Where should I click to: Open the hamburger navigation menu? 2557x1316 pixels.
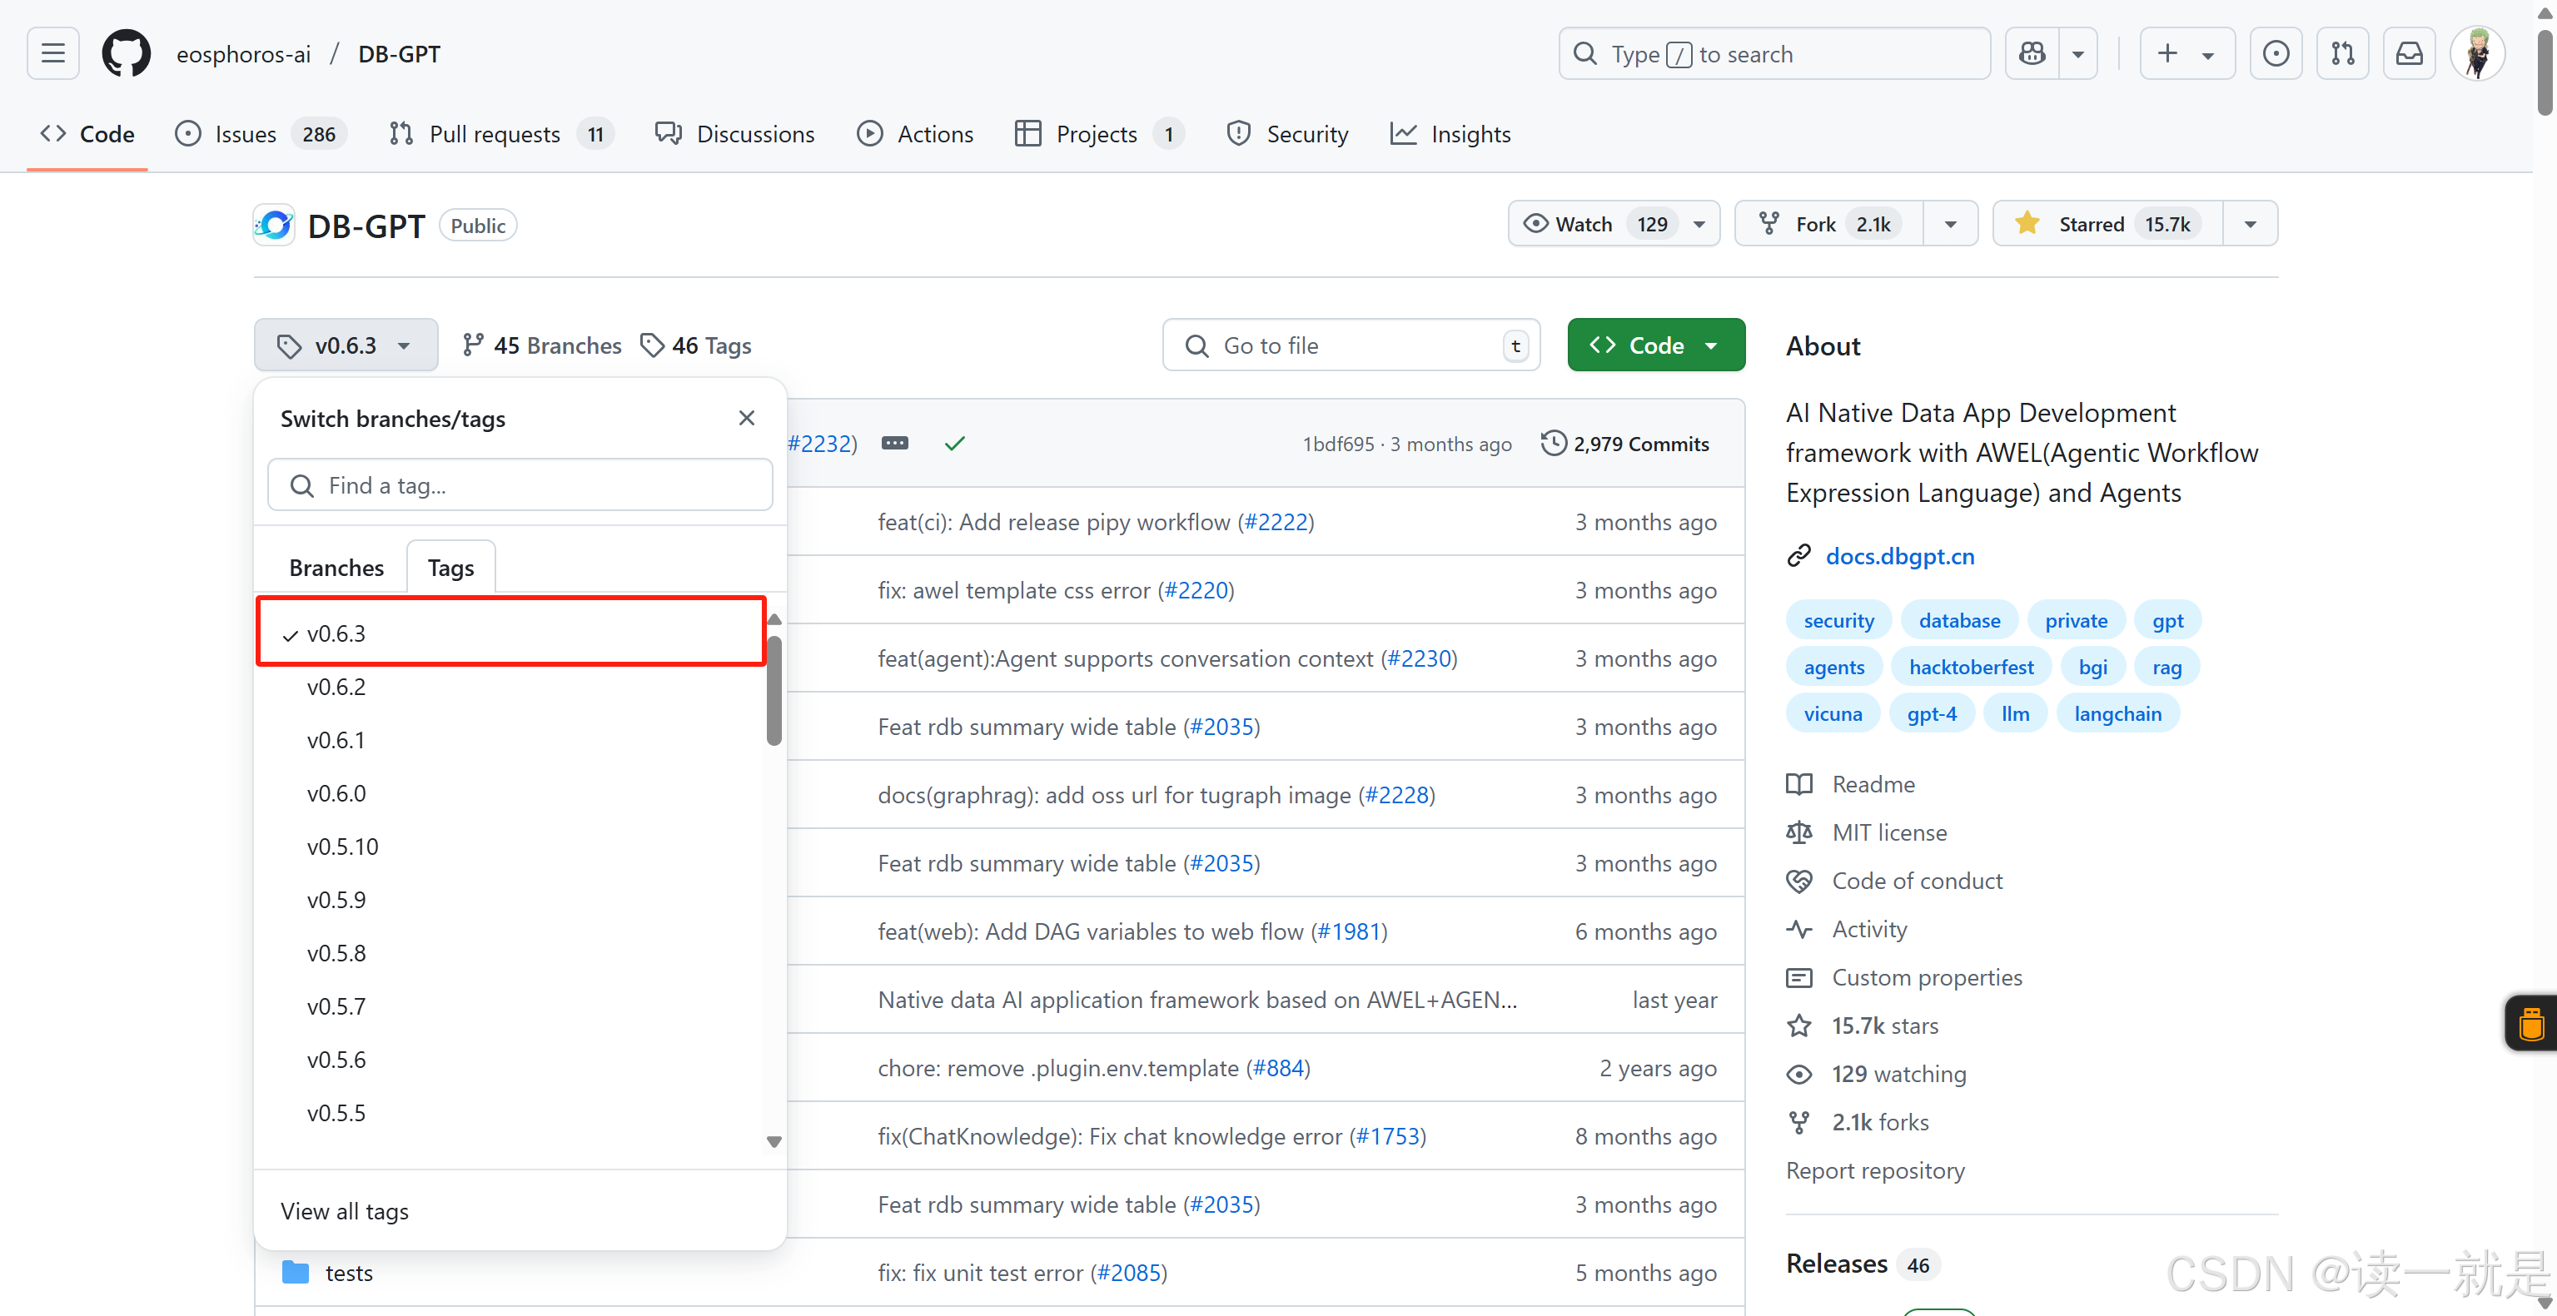point(52,53)
